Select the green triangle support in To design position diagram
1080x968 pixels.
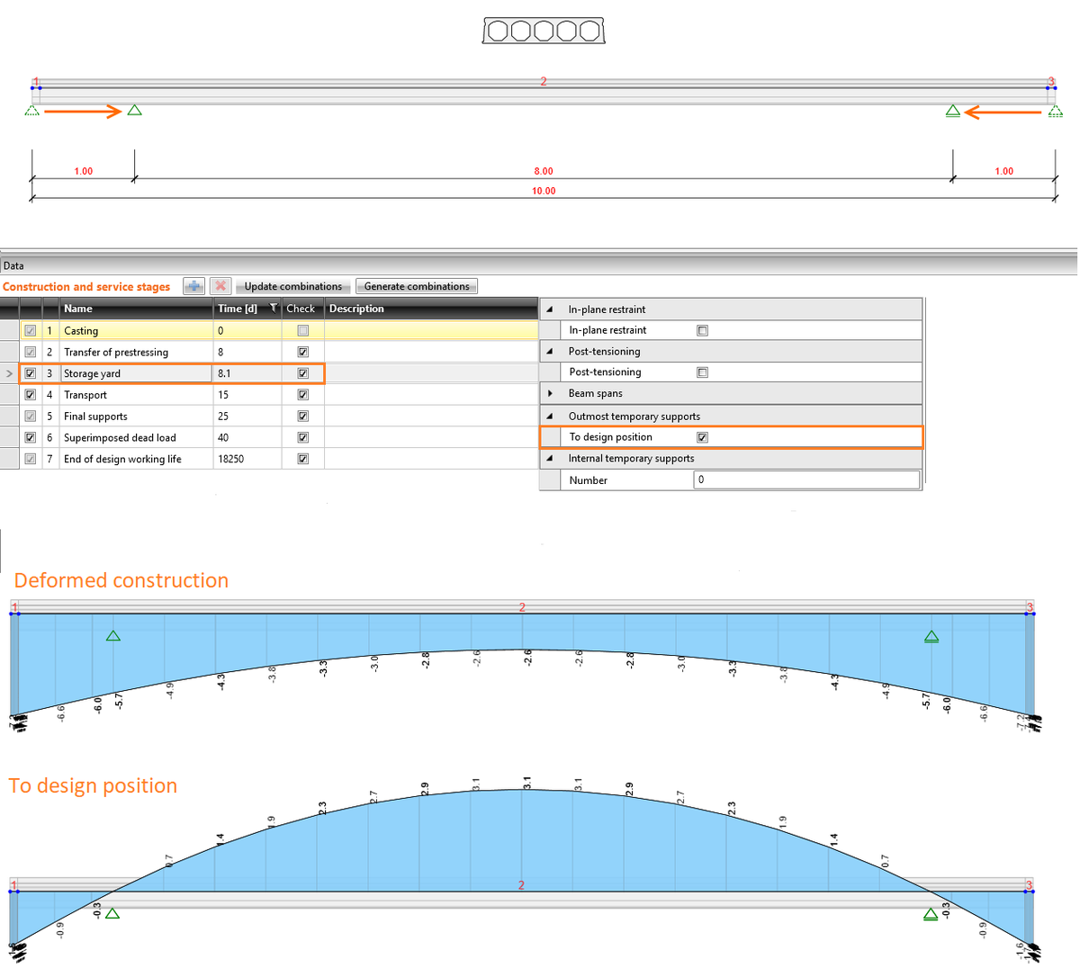click(112, 912)
